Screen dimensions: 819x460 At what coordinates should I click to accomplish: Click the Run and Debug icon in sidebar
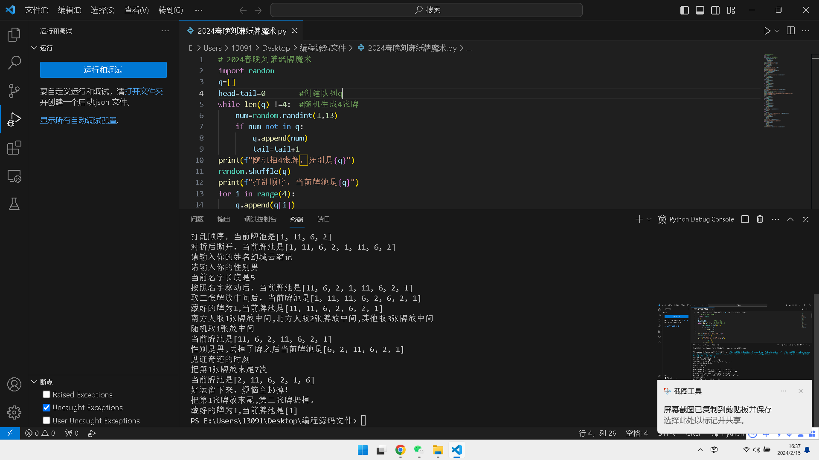14,120
